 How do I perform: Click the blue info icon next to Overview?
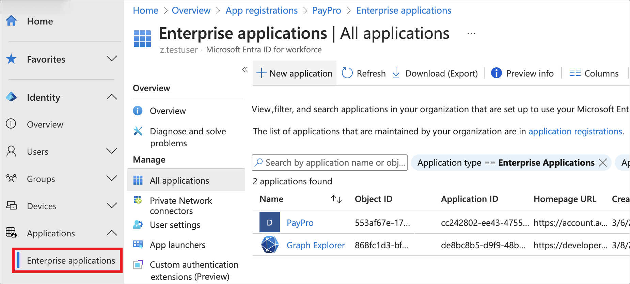138,111
